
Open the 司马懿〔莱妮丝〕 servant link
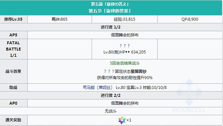point(98,88)
